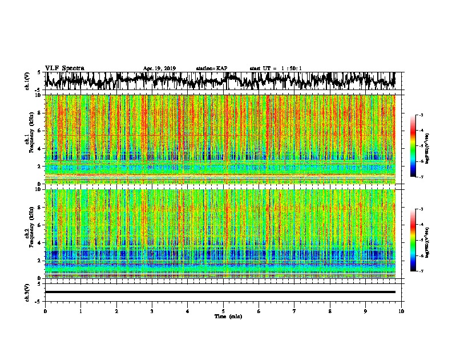The width and height of the screenshot is (452, 349).
Task: Click time axis tick label '9'
Action: (365, 311)
